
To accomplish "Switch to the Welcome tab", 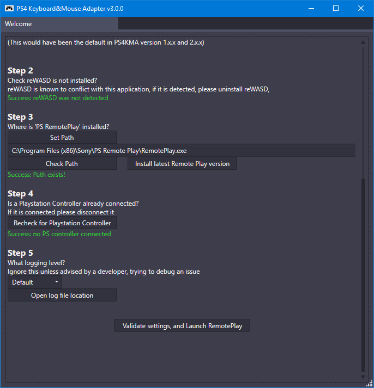I will pos(59,24).
